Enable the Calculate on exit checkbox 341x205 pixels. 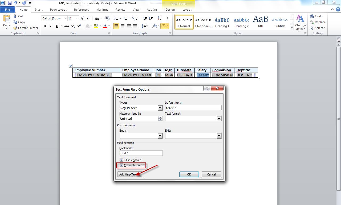(x=121, y=165)
